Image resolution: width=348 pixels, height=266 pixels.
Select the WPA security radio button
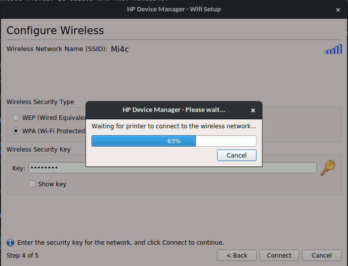[x=16, y=131]
